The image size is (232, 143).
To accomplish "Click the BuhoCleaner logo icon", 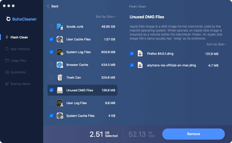I will tap(8, 19).
